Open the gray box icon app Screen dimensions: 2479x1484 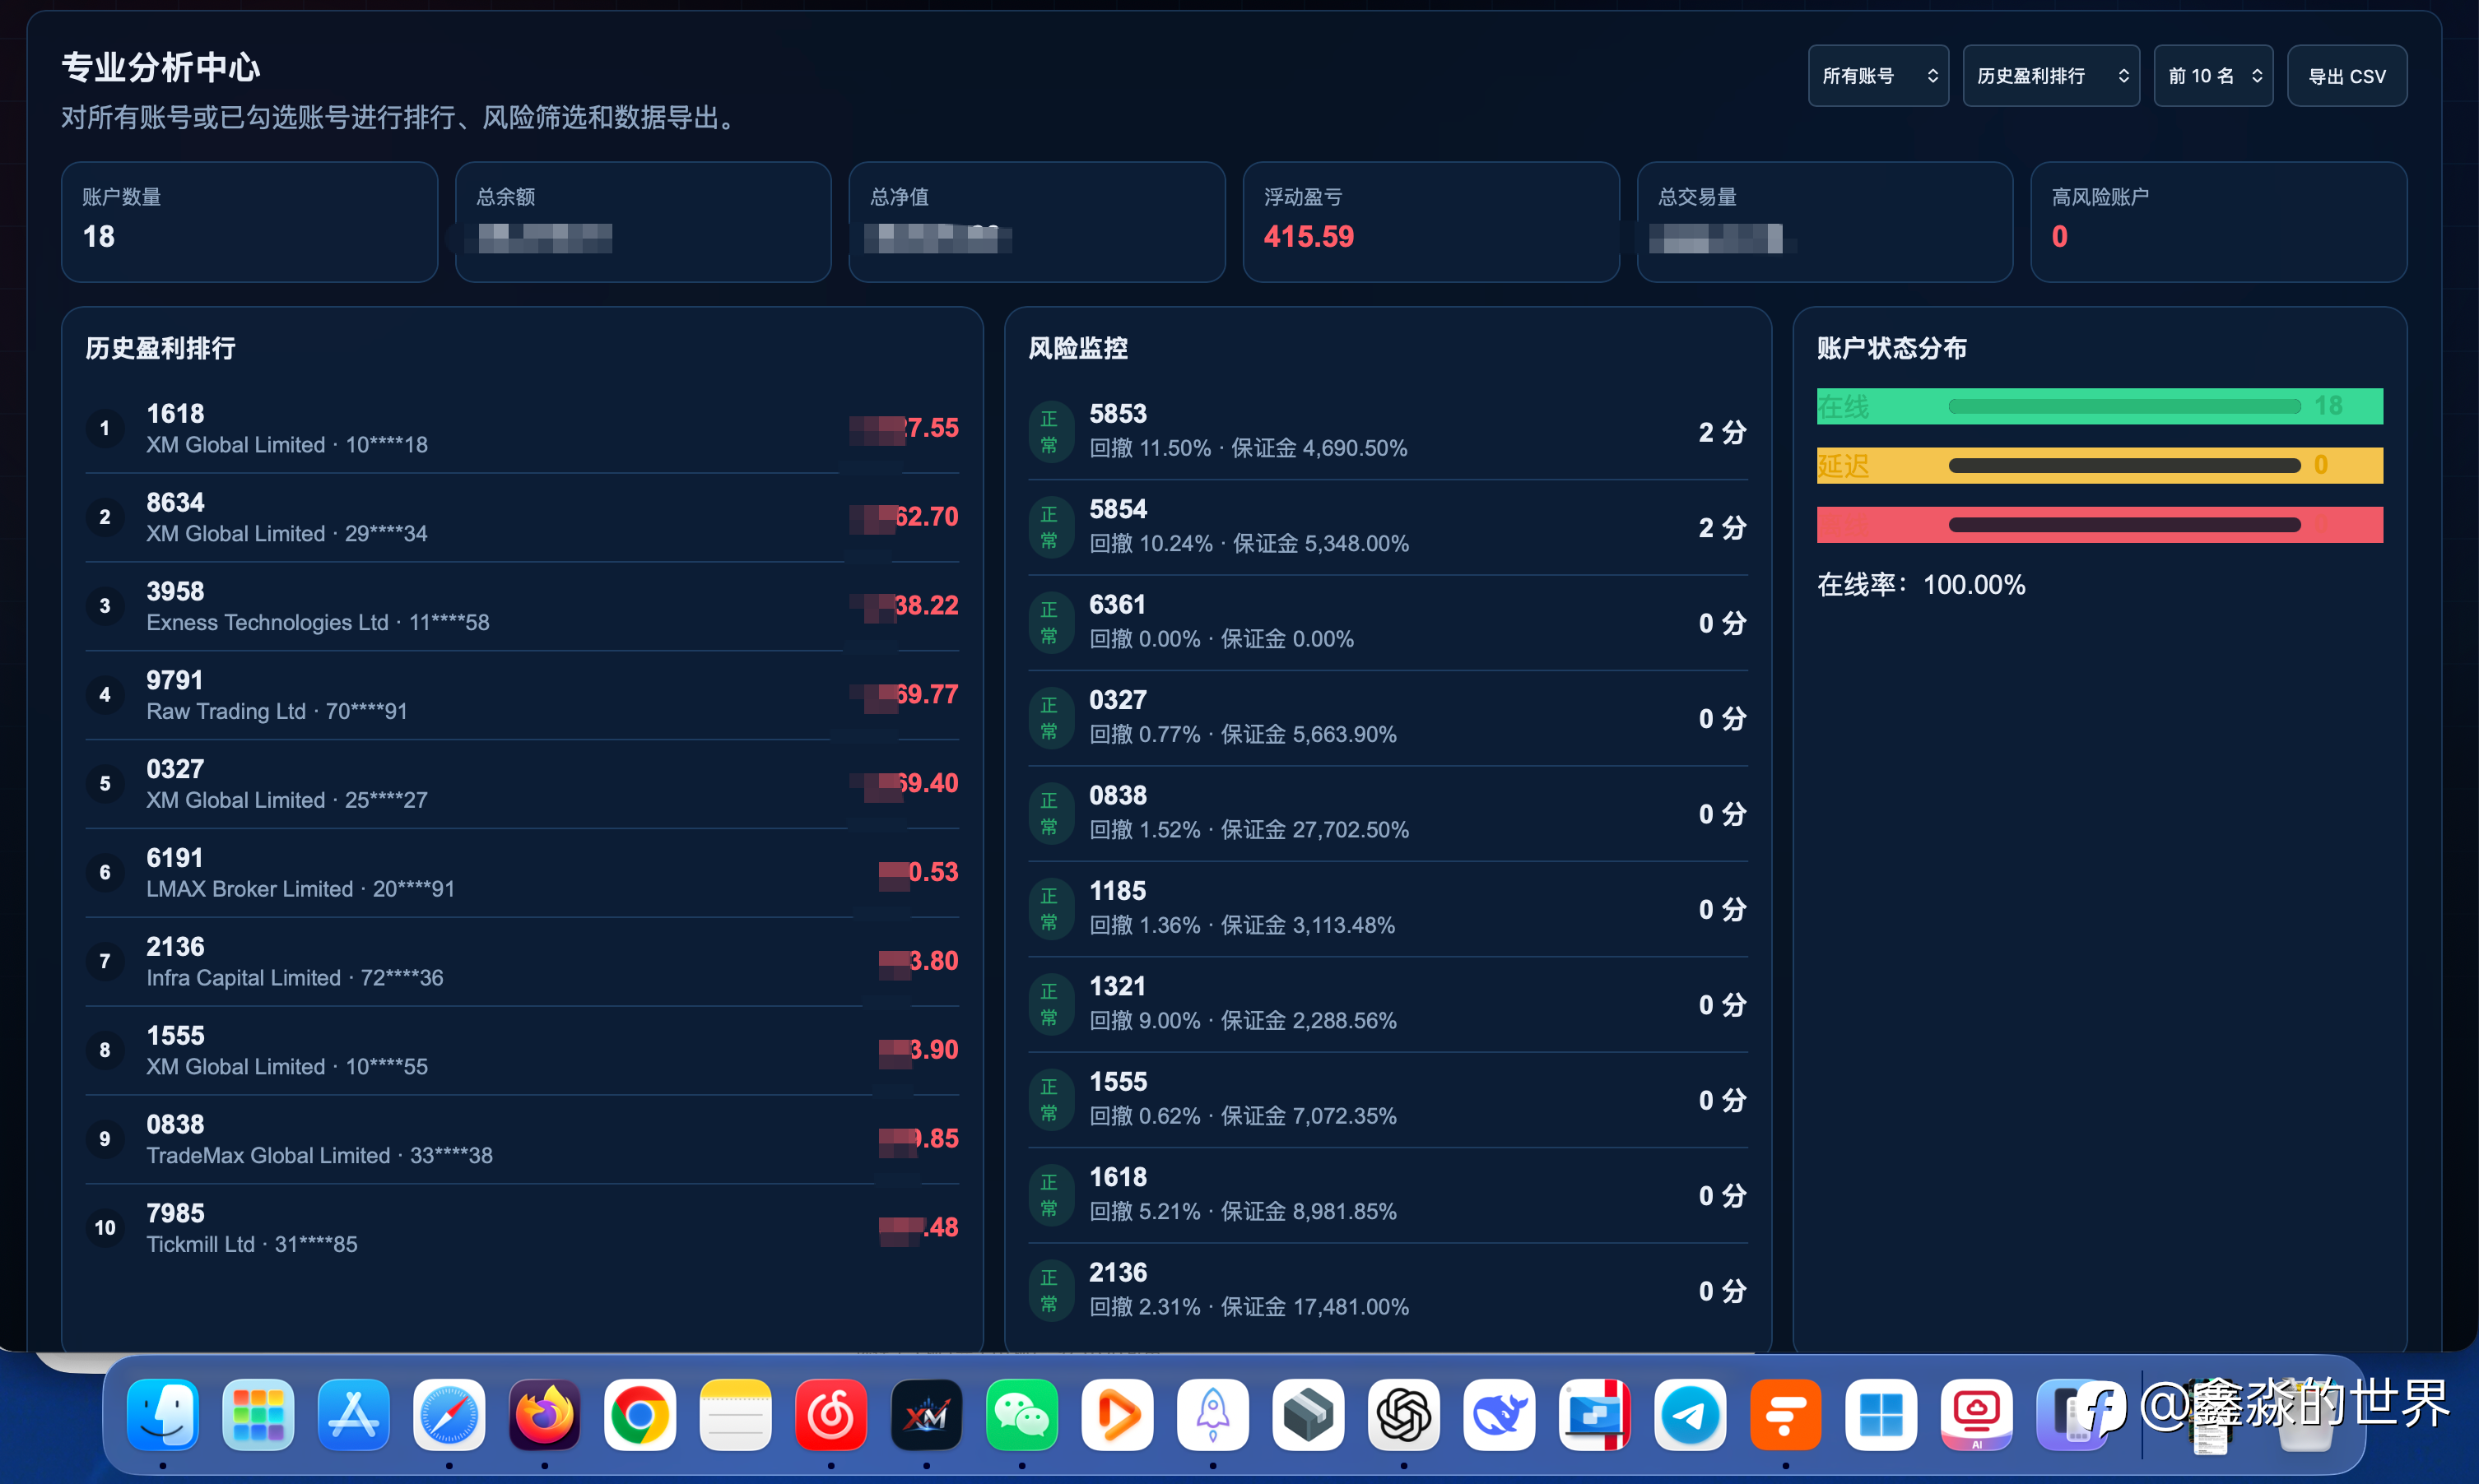(x=1309, y=1414)
